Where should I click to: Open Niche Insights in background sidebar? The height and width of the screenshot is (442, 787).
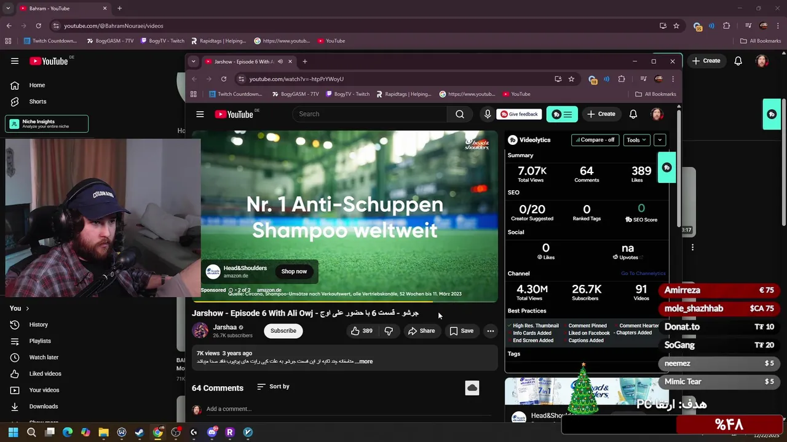[x=47, y=124]
